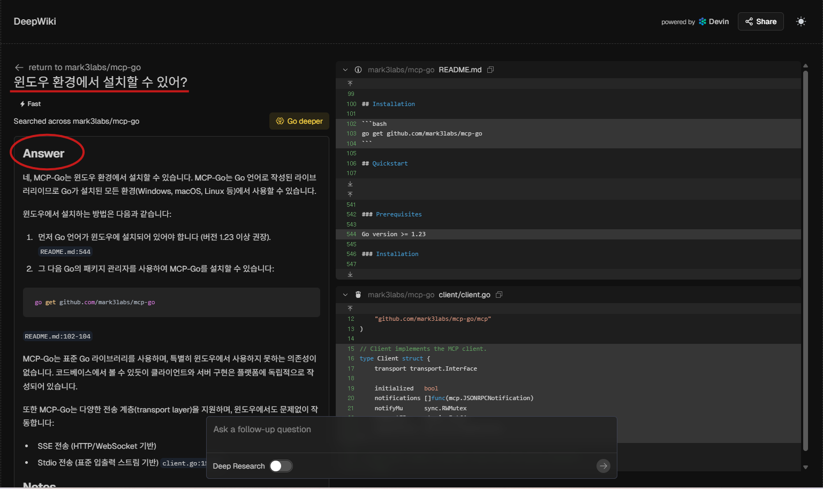This screenshot has height=489, width=823.
Task: Open the README.md:544 citation badge
Action: (x=65, y=252)
